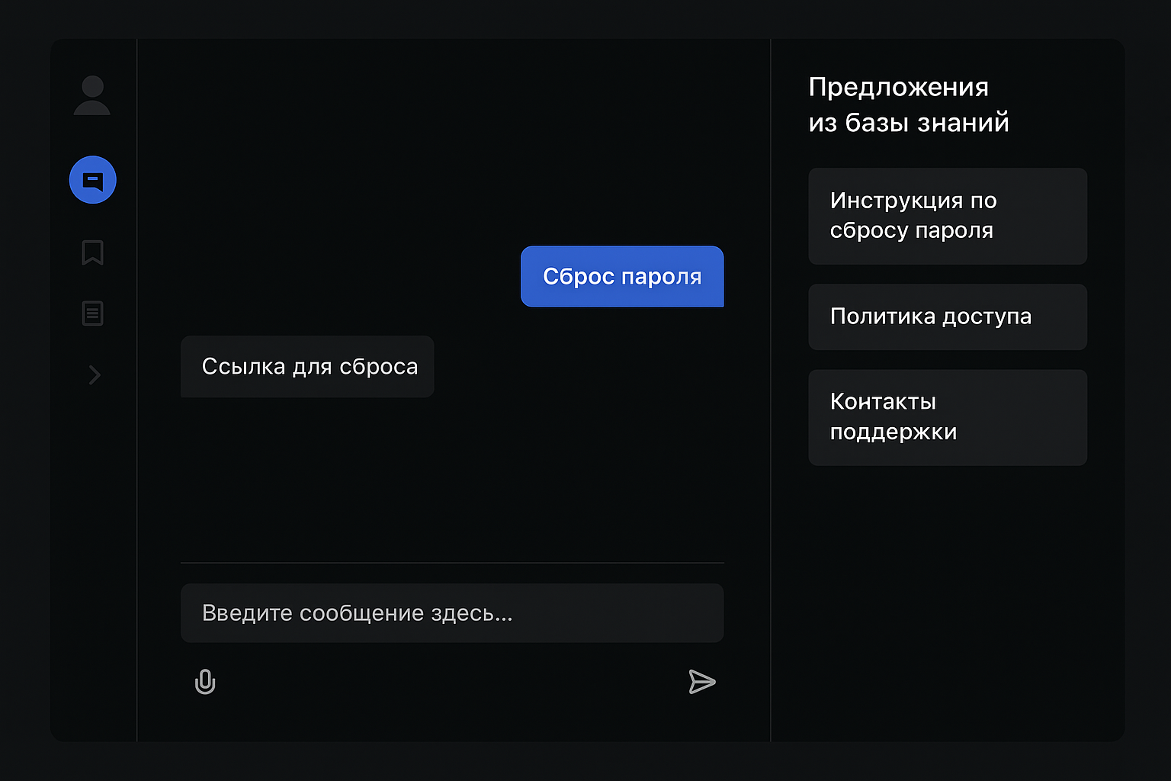
Task: Open the "Политика доступа" suggestion card
Action: 948,317
